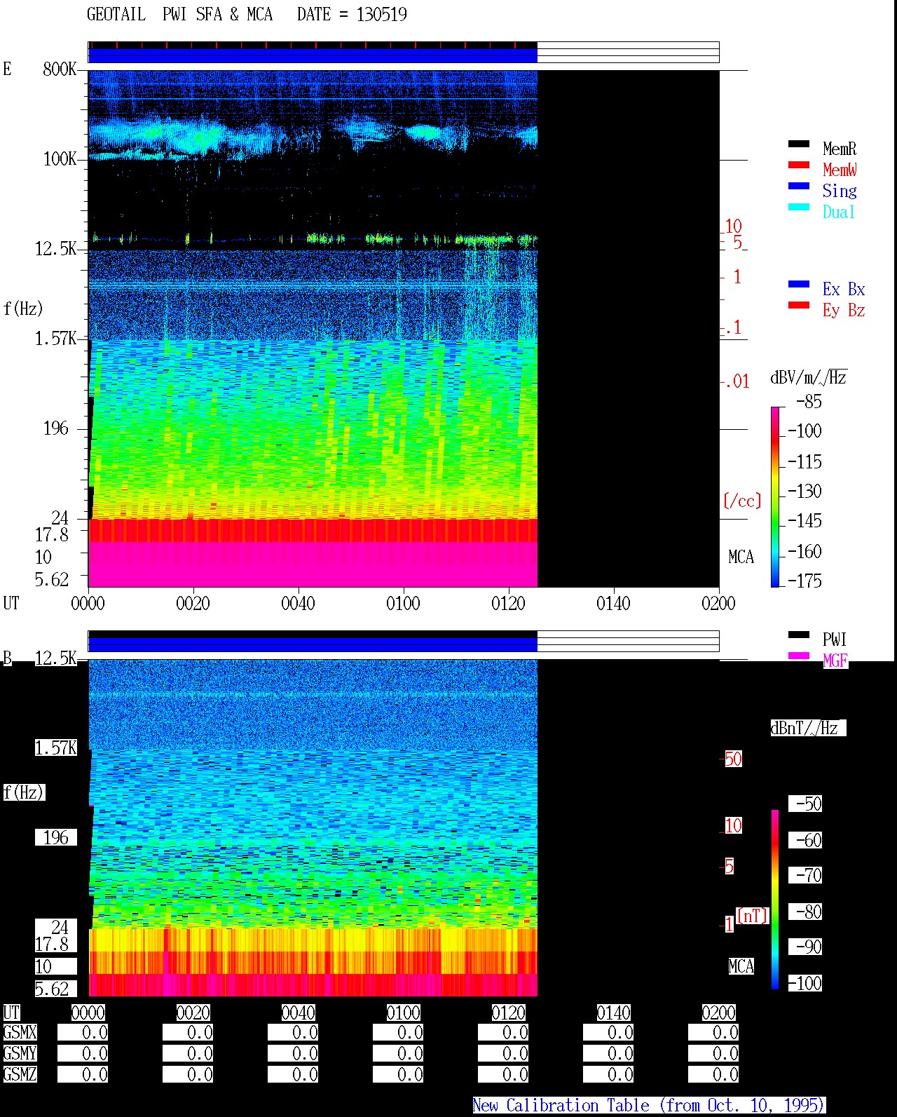Click the [/cc] density unit label
The image size is (897, 1117).
click(742, 501)
